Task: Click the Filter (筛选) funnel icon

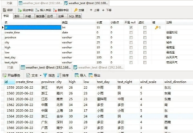Action: 45,75
